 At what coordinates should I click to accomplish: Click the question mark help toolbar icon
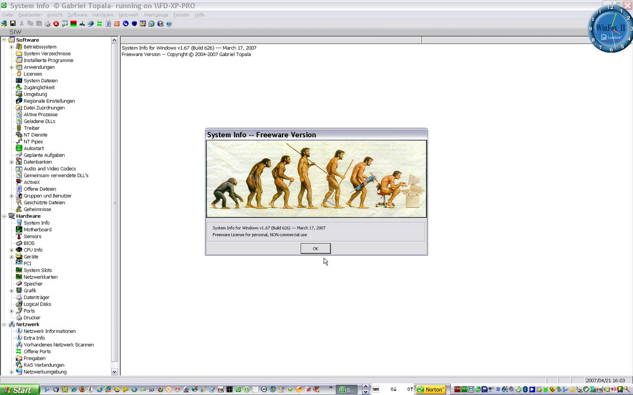169,24
